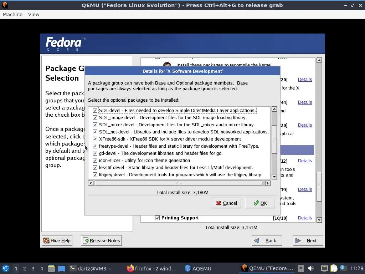Click the group list scroll down arrow

pos(319,220)
